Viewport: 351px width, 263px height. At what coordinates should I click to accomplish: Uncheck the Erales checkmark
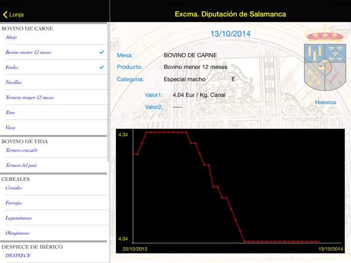tap(102, 67)
